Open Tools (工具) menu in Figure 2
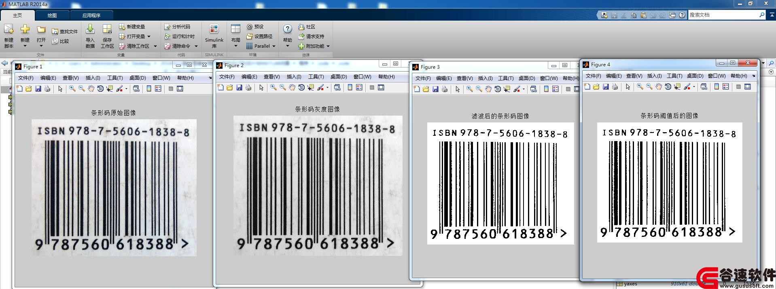 316,76
